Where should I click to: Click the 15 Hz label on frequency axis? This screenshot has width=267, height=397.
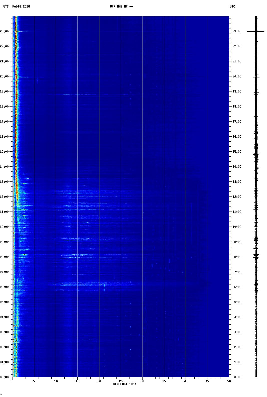click(x=77, y=381)
